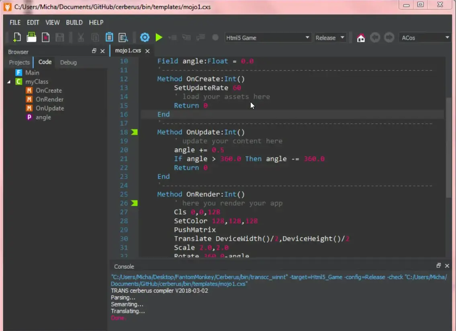
Task: Click the New file icon in toolbar
Action: click(x=17, y=38)
